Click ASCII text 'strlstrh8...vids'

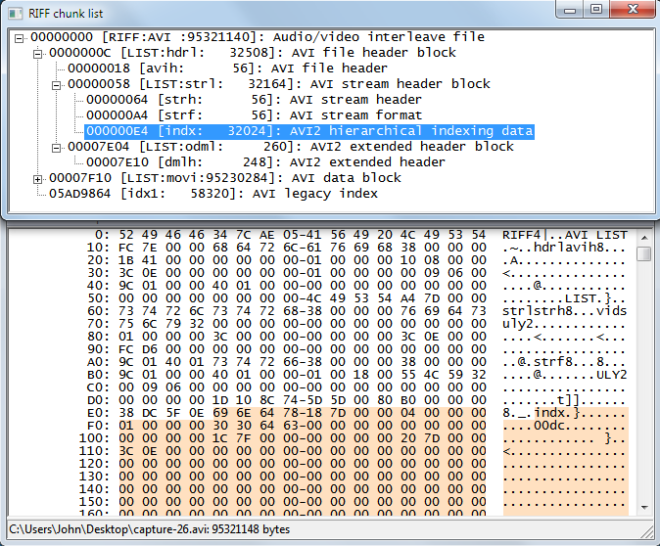click(x=565, y=311)
